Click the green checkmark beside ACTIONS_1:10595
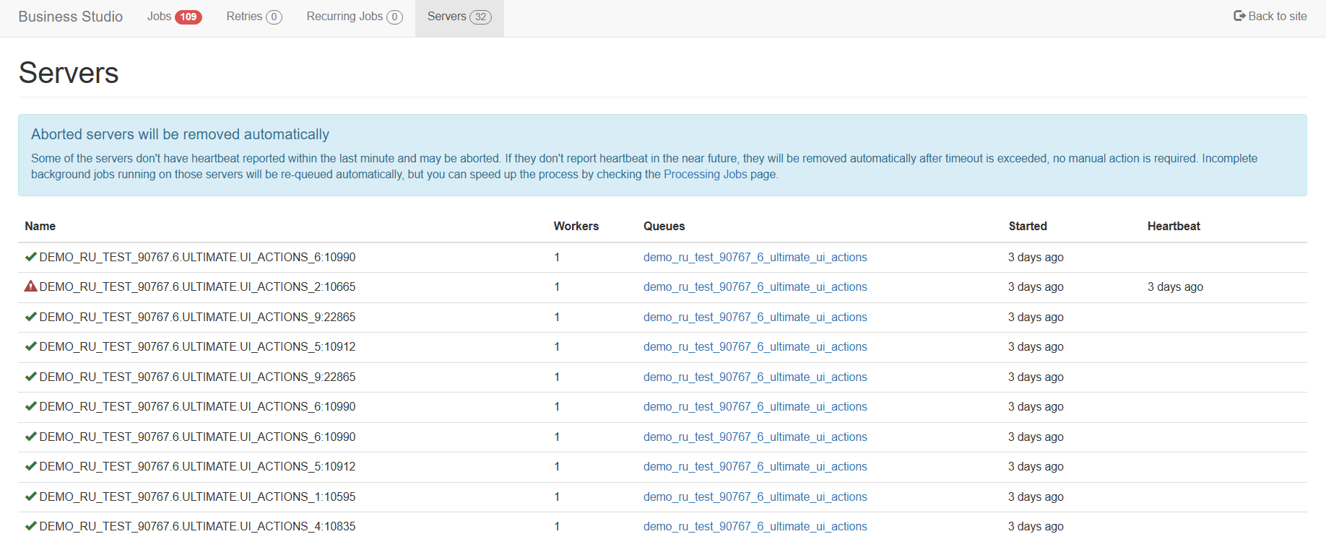This screenshot has height=534, width=1326. coord(30,496)
